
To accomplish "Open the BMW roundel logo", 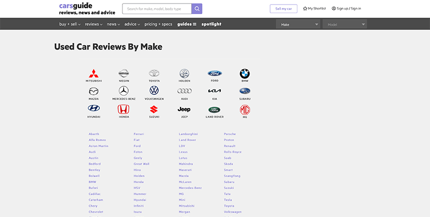I will point(245,74).
